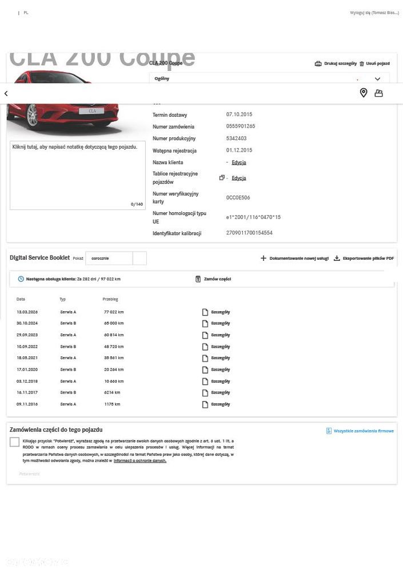Click the greyed Potwierdź button
Image resolution: width=403 pixels, height=572 pixels.
[x=29, y=474]
